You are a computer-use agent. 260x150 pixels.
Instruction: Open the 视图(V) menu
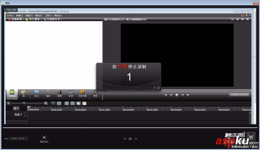point(29,16)
